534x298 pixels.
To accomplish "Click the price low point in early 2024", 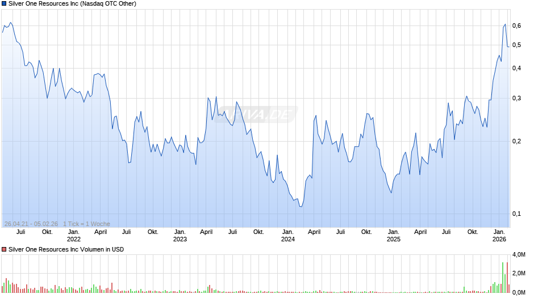I will [x=301, y=206].
